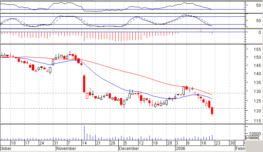Click date label 7 in November

(69, 143)
